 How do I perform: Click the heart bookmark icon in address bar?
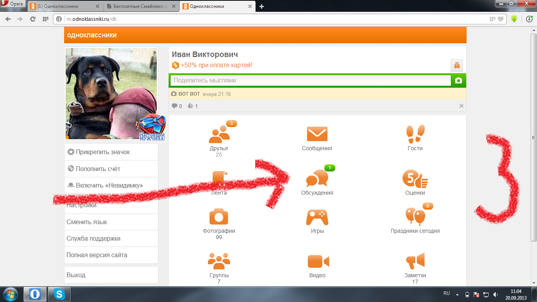pos(500,19)
